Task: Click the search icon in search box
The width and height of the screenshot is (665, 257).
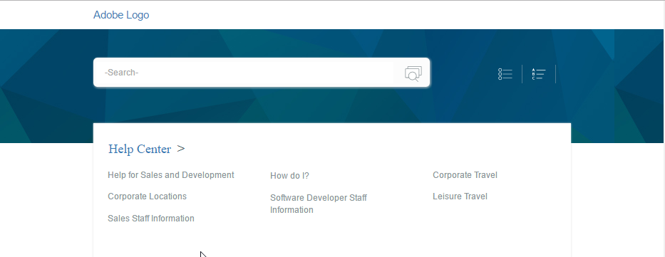Action: pos(413,73)
